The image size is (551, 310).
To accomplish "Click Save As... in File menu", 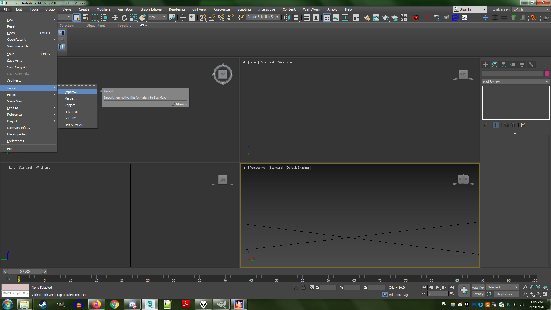I will pos(28,61).
